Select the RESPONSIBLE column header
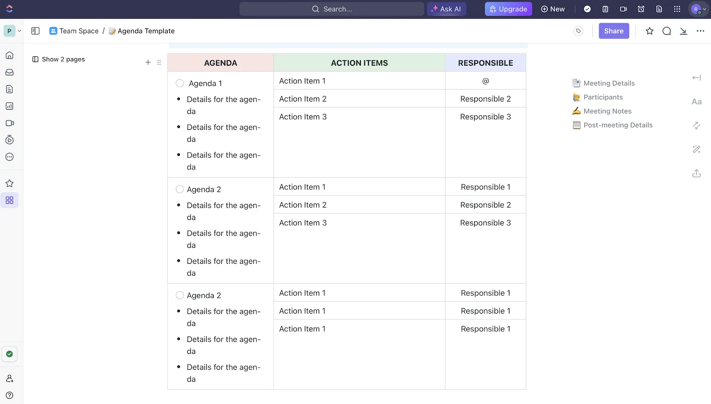This screenshot has width=711, height=404. pos(485,63)
